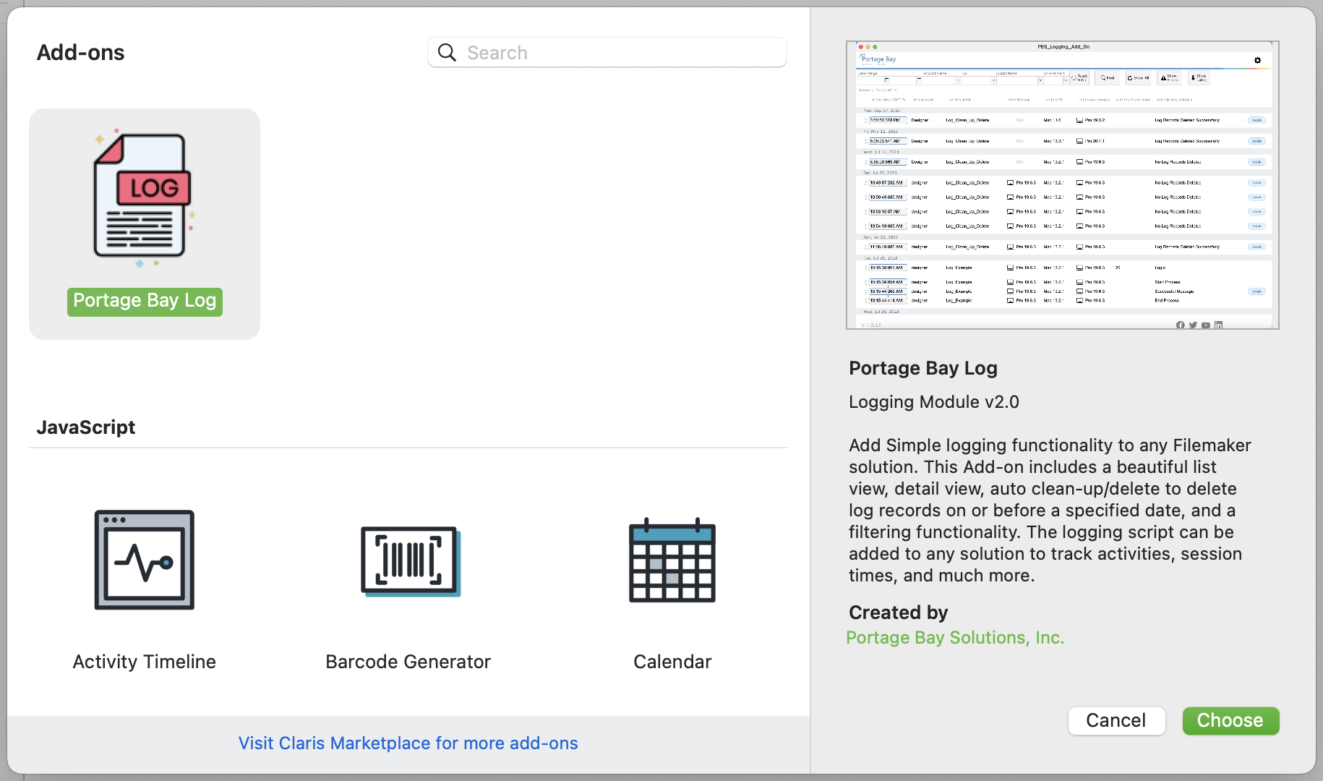Confirm with the Choose button
Screen dimensions: 1323x781
point(1230,721)
